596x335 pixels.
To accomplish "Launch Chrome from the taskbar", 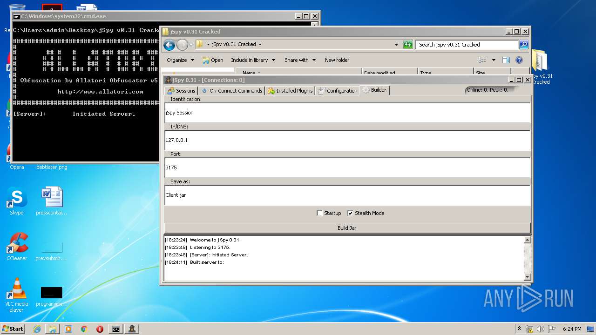I will [x=84, y=329].
